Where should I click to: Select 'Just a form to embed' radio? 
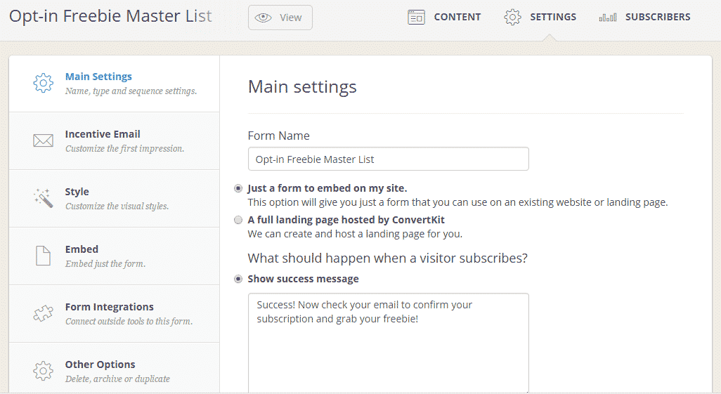click(238, 188)
